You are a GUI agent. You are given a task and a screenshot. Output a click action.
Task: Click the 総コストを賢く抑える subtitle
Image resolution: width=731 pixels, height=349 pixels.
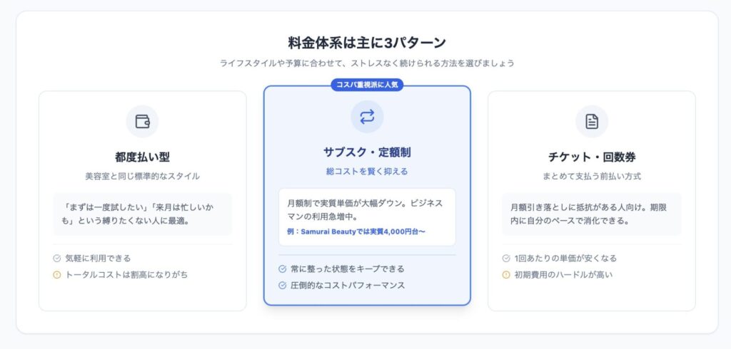pos(367,172)
